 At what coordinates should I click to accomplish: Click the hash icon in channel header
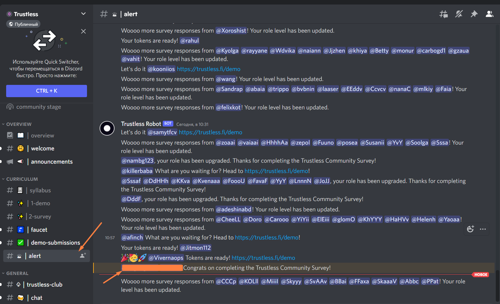pyautogui.click(x=104, y=14)
